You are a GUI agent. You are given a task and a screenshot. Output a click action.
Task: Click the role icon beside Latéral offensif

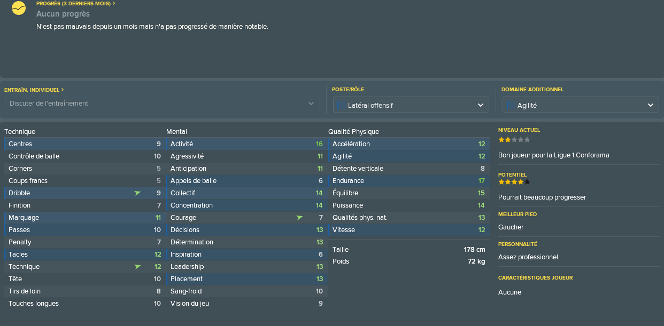click(341, 105)
